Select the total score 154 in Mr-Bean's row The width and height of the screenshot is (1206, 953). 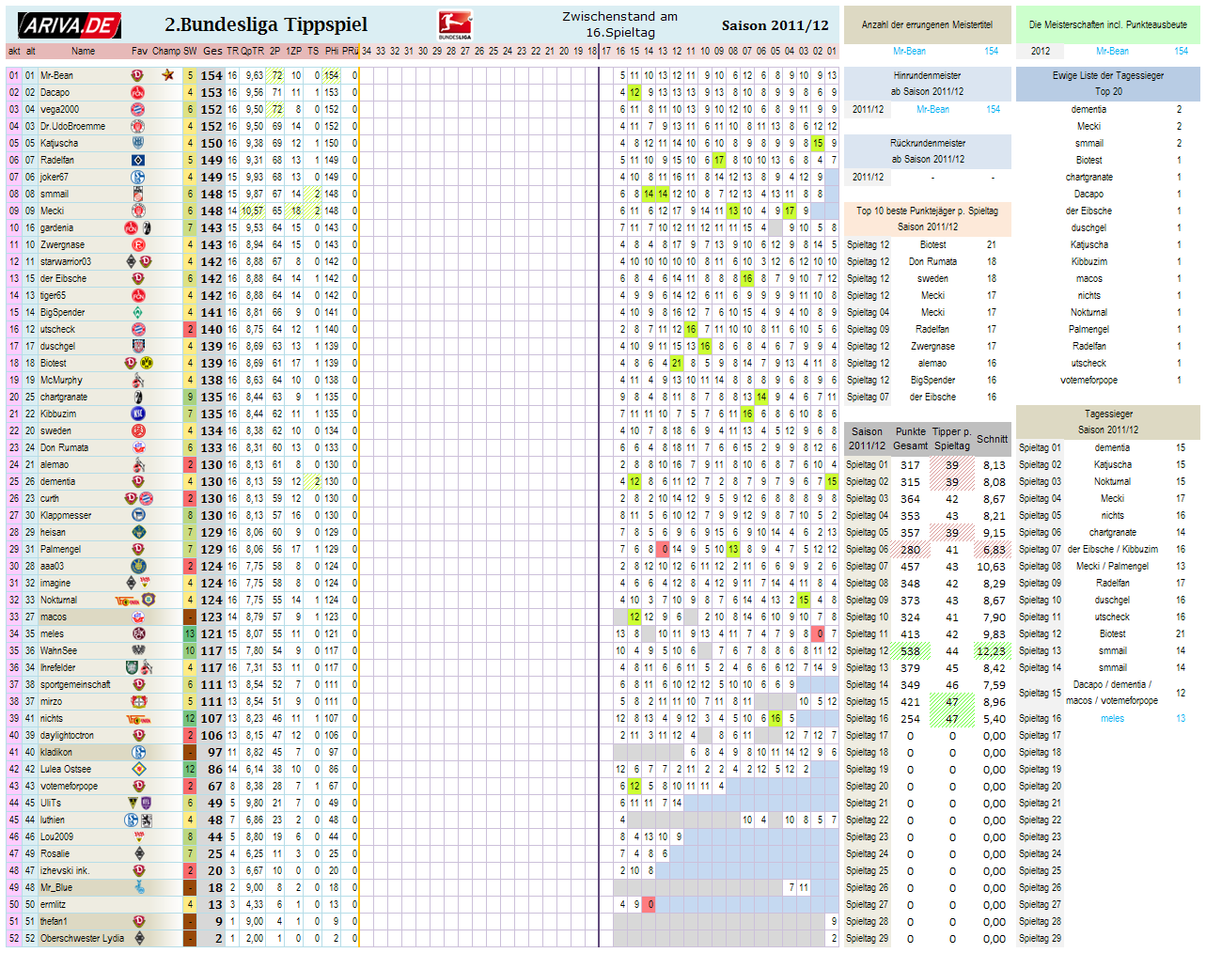[211, 75]
